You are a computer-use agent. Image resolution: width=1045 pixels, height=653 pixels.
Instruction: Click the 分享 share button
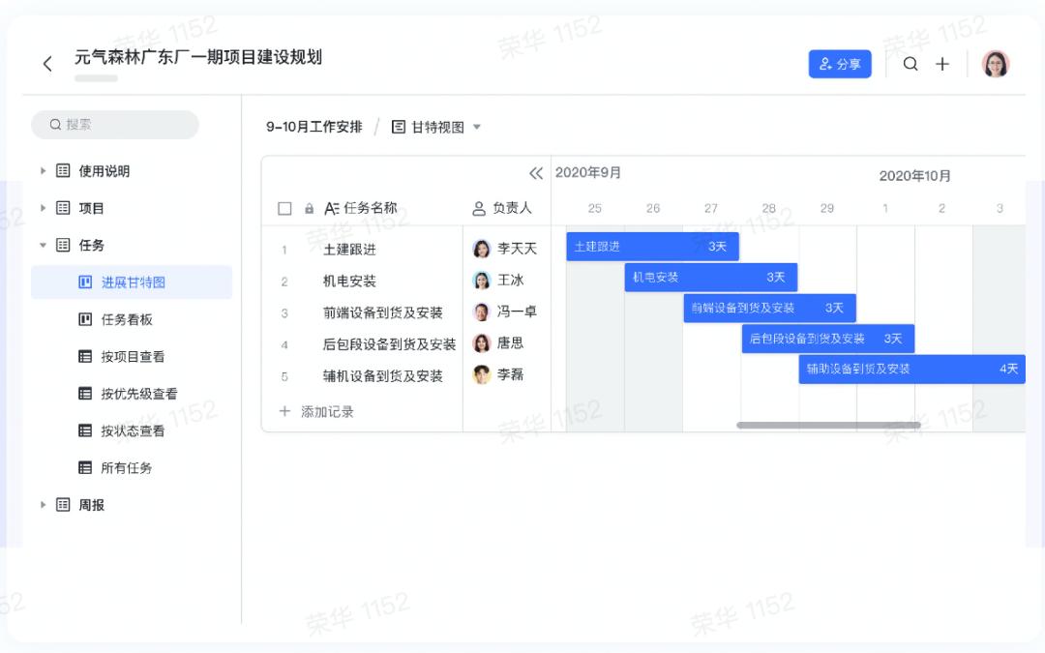click(x=839, y=64)
